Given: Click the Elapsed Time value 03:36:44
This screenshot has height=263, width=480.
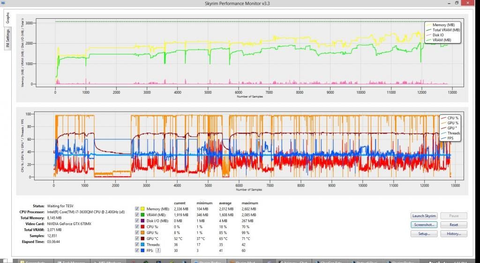Looking at the screenshot, I should pos(53,241).
